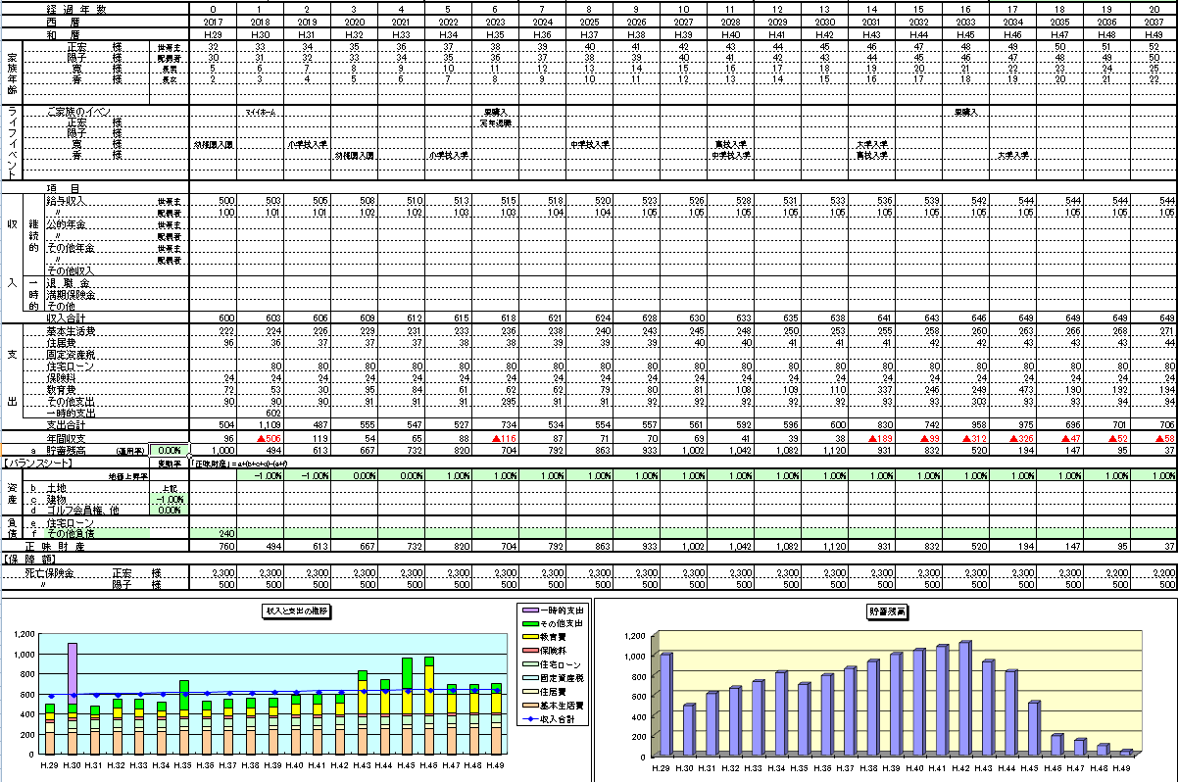This screenshot has width=1178, height=782.
Task: Select the 602 cell in 一時的支出 row
Action: click(261, 414)
